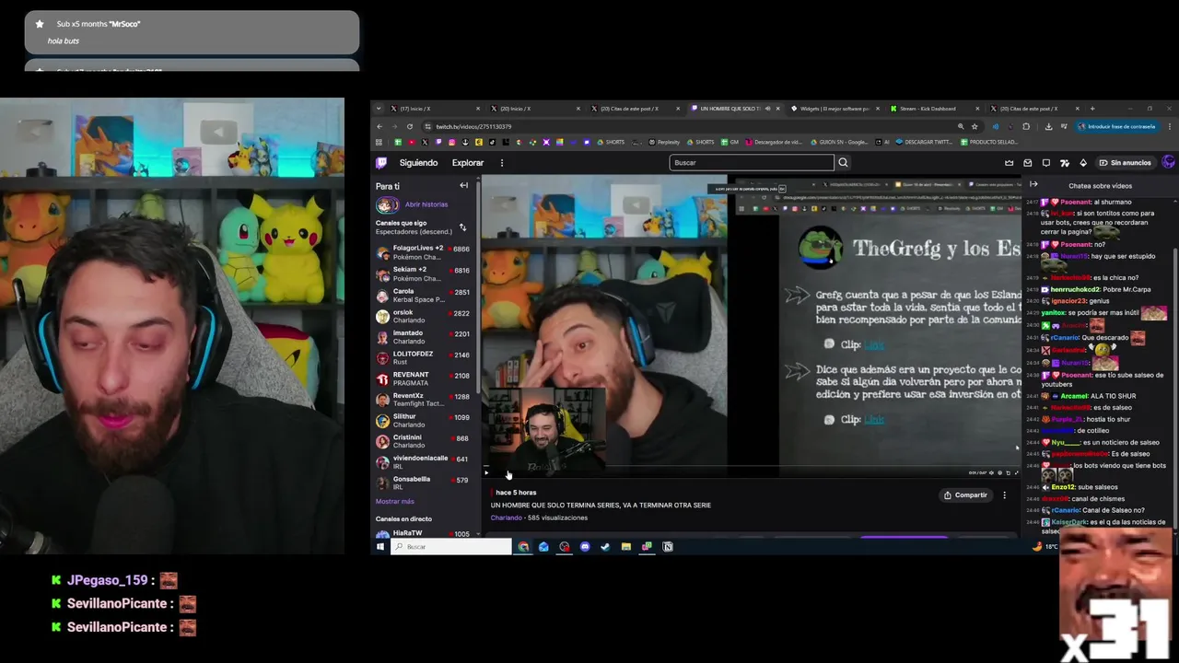Open FolagorLives channel in sidebar

pos(424,252)
